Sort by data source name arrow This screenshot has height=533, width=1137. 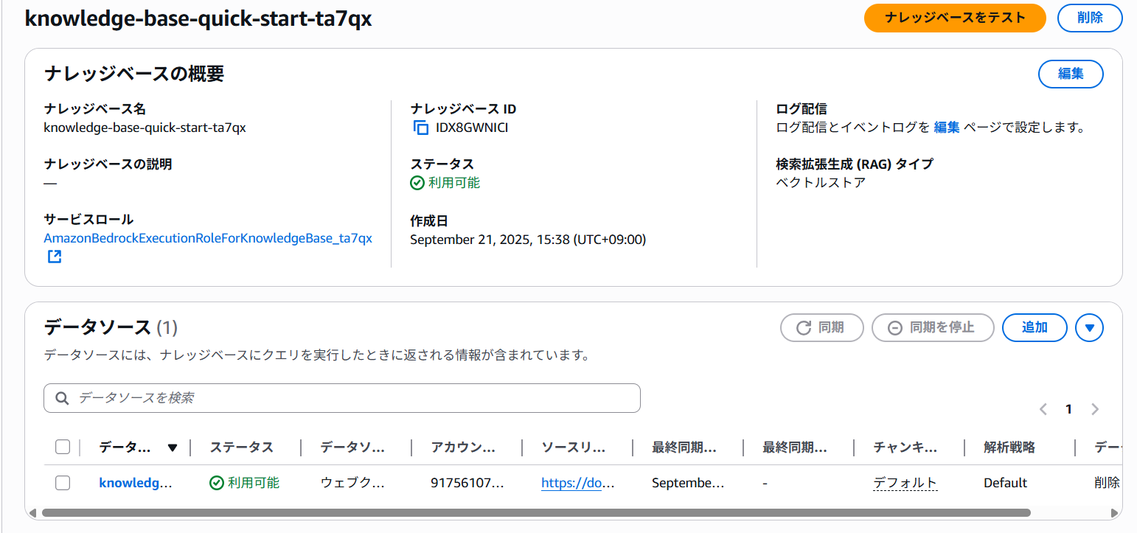pyautogui.click(x=173, y=447)
